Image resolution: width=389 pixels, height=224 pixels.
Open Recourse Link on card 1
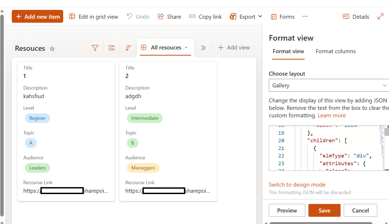(x=66, y=191)
